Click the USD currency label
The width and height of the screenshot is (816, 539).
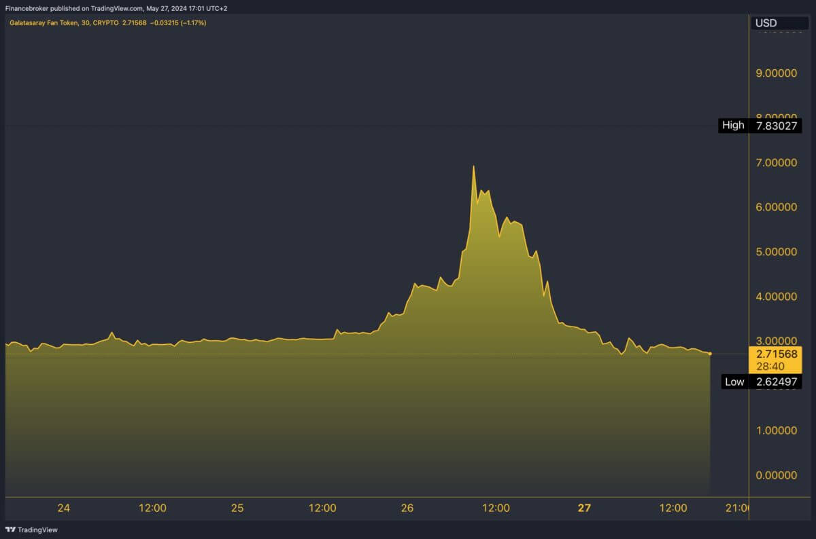(x=766, y=23)
